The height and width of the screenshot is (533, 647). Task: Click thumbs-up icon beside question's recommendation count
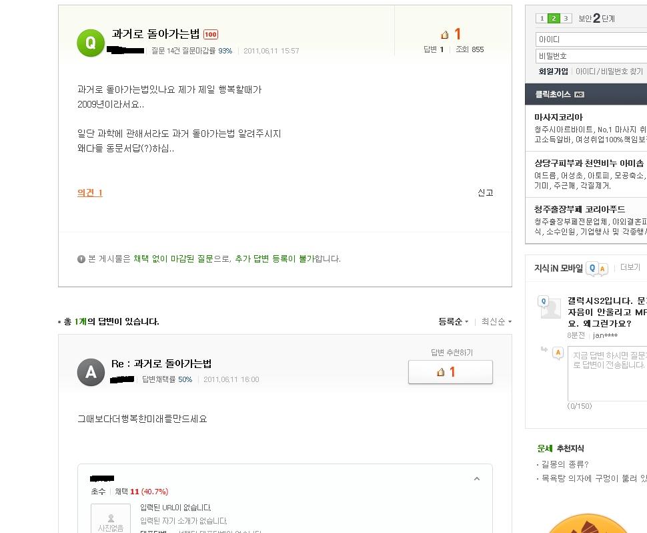(x=444, y=35)
